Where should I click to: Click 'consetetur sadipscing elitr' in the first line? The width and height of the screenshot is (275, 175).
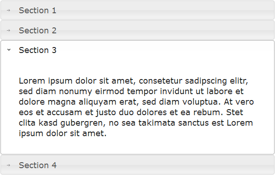tap(193, 81)
